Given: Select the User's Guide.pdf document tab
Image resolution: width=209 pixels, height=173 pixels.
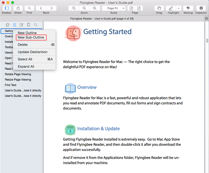Looking at the screenshot, I should click(102, 18).
